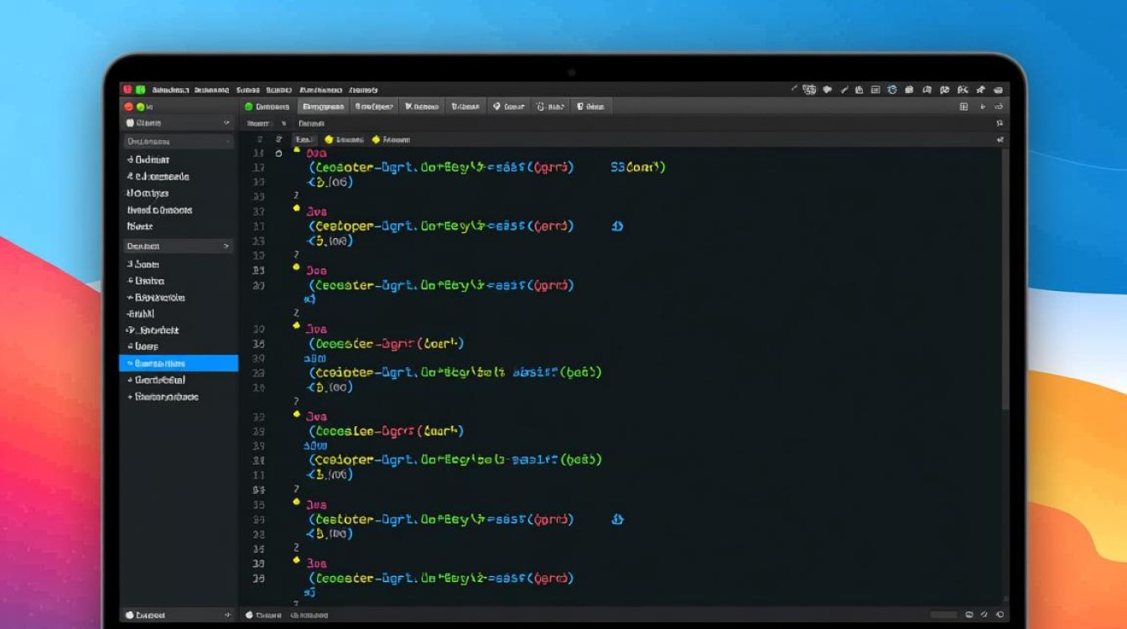Click the pencil icon in top-right toolbar

[845, 90]
